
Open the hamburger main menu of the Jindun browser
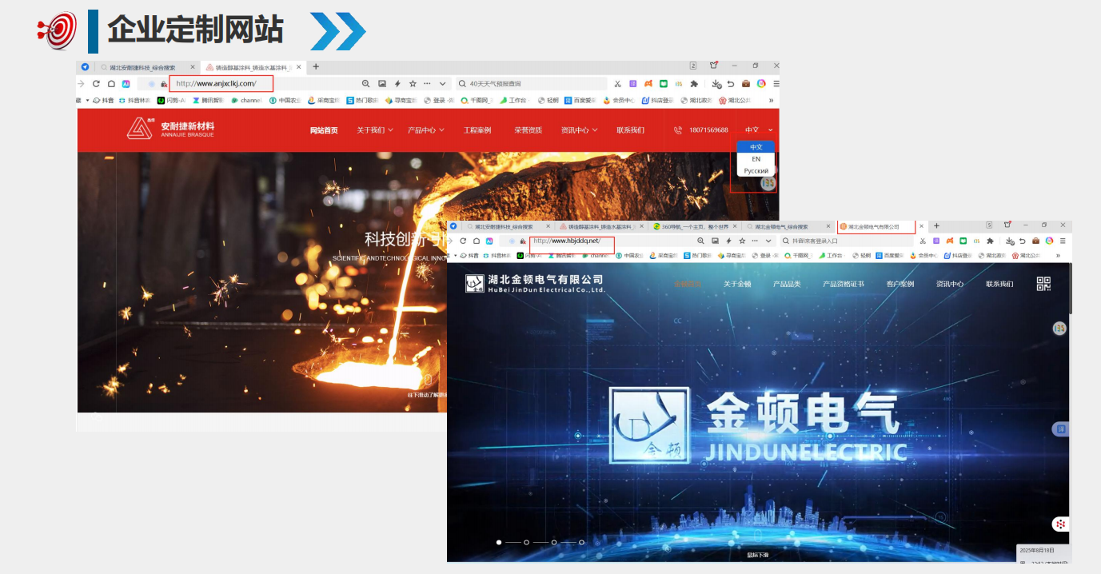(x=1063, y=241)
